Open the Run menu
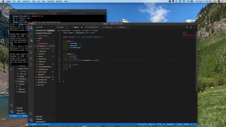Viewport: 226px width, 127px height. [43, 1]
